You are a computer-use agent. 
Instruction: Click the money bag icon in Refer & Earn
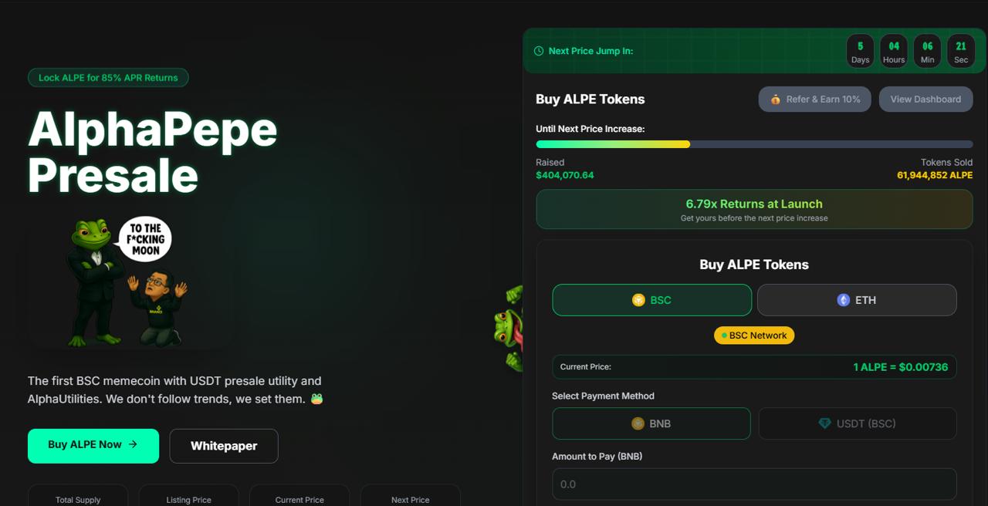[x=775, y=100]
